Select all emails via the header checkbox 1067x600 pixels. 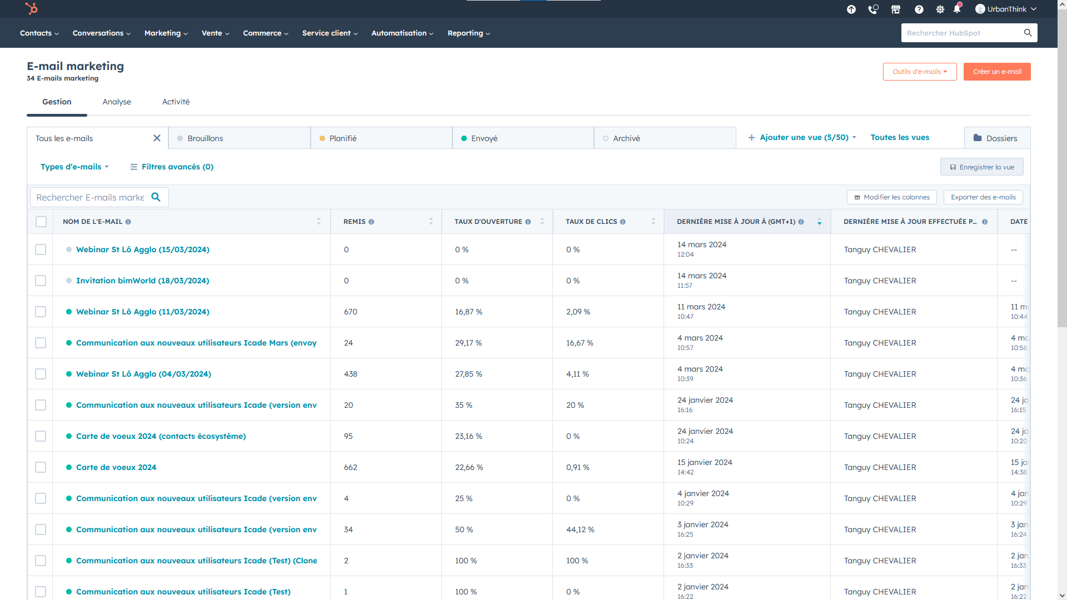point(41,221)
